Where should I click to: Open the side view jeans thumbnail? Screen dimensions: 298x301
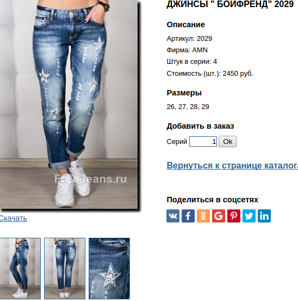pos(20,268)
